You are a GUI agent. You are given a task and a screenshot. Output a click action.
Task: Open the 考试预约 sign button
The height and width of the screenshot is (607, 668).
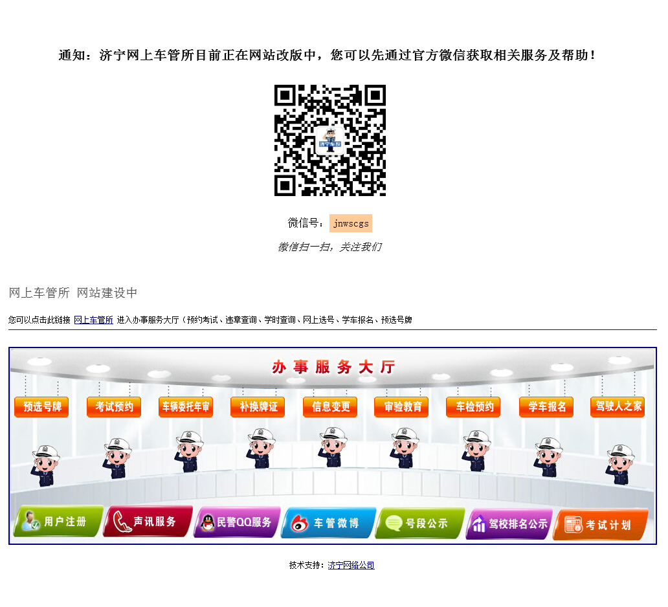point(114,407)
